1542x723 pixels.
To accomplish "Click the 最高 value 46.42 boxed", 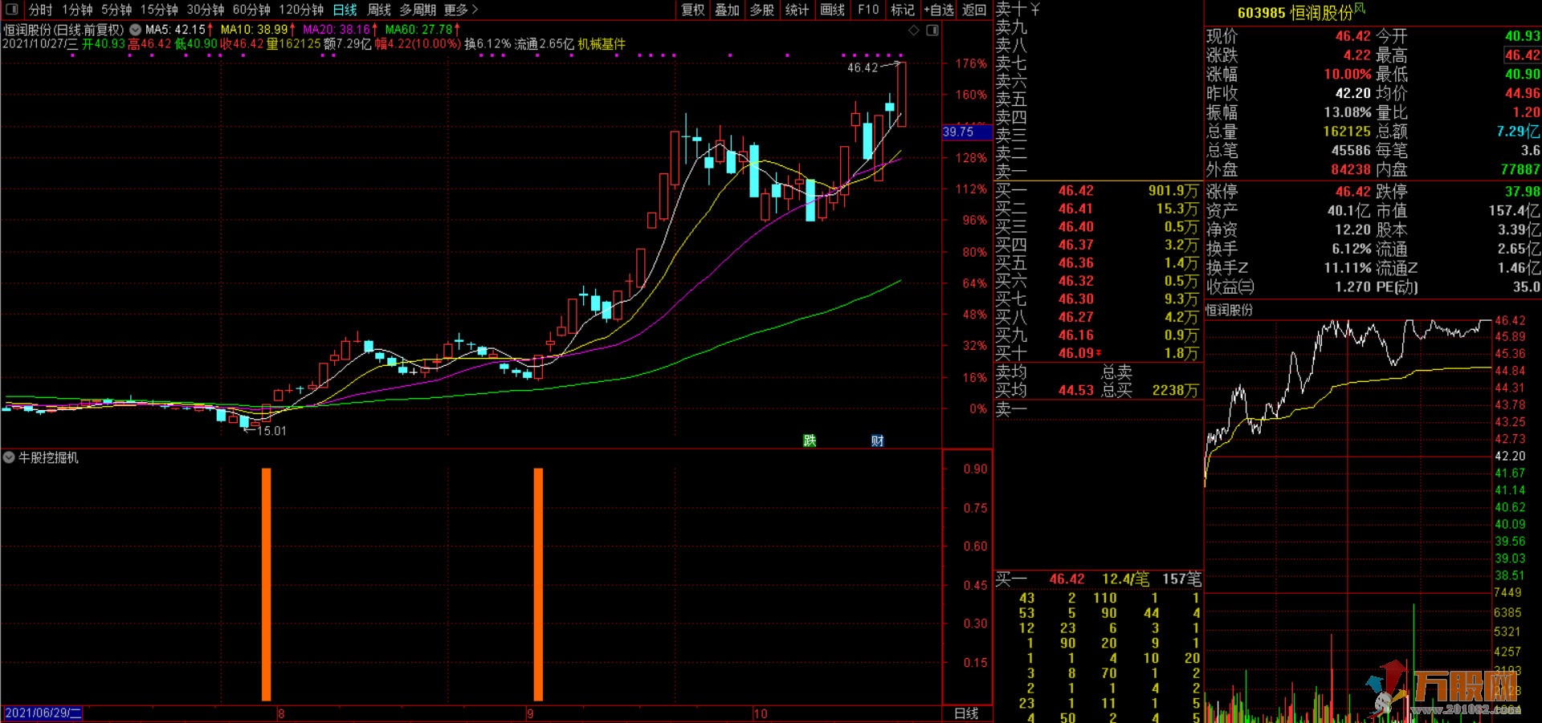I will (x=1522, y=55).
